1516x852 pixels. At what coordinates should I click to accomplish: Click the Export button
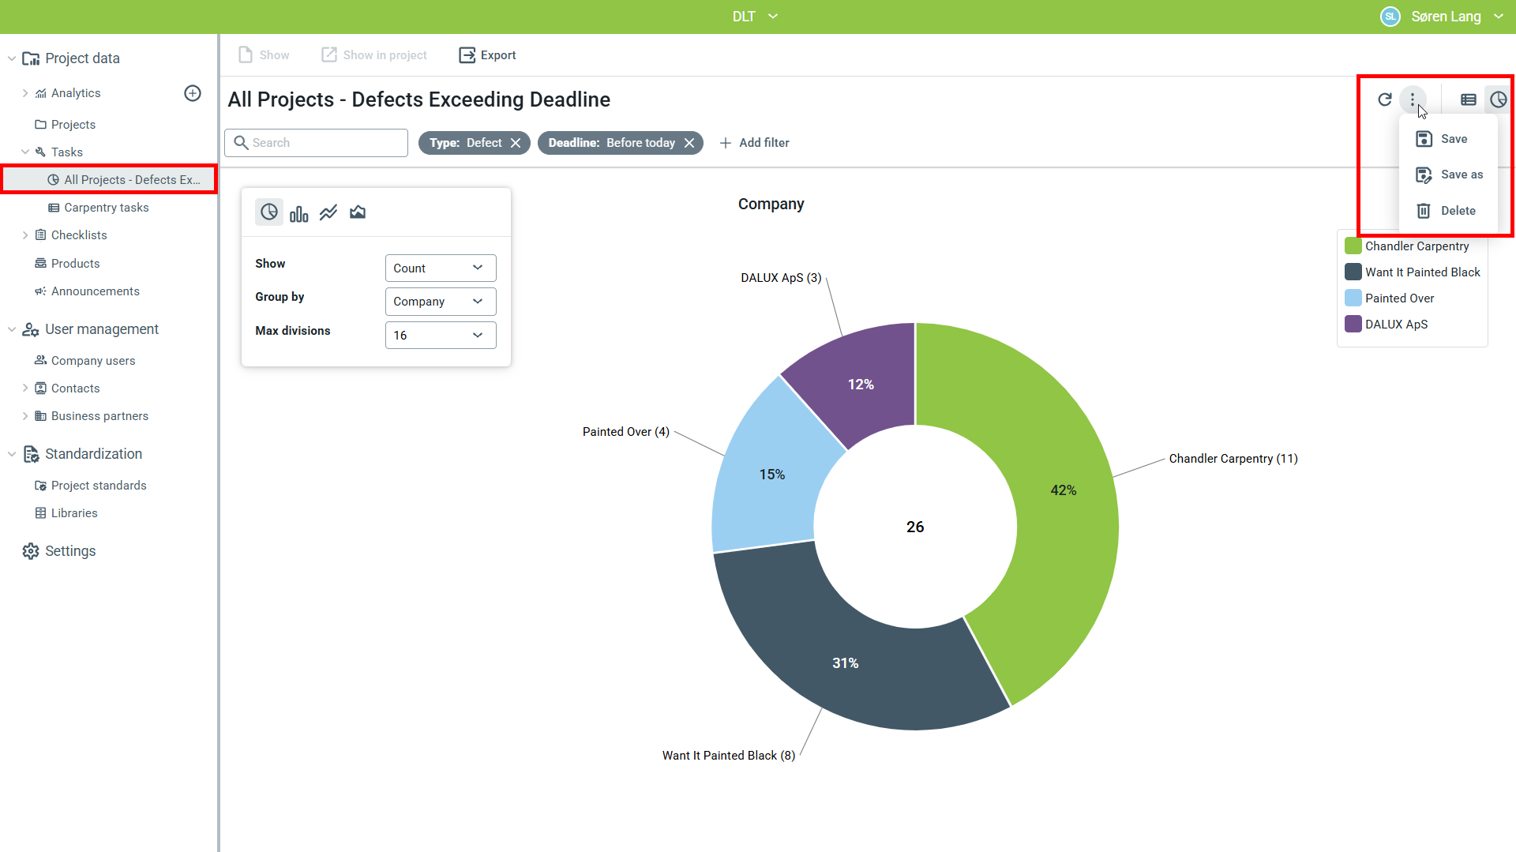coord(487,55)
